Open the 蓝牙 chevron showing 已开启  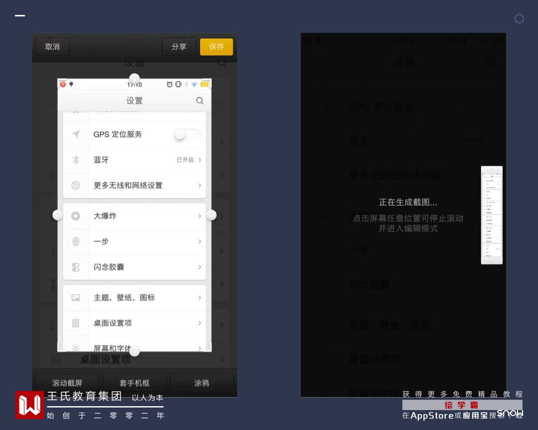coord(200,160)
